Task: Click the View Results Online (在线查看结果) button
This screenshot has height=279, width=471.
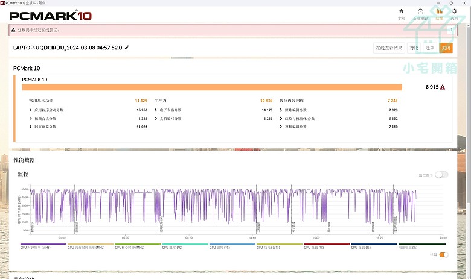Action: click(389, 48)
